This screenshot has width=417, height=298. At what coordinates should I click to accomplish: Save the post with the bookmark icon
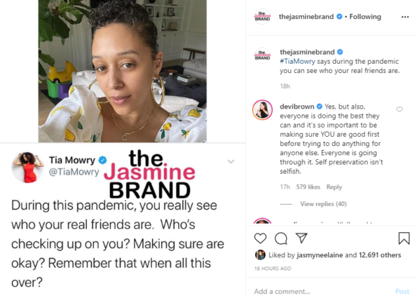click(404, 238)
